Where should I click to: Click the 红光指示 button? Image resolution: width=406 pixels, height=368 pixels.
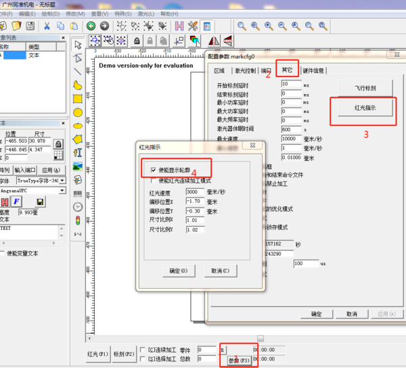point(365,108)
